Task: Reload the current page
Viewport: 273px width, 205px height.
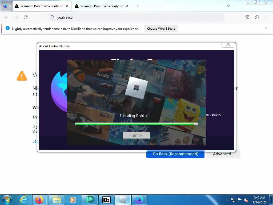Action: pos(26,17)
